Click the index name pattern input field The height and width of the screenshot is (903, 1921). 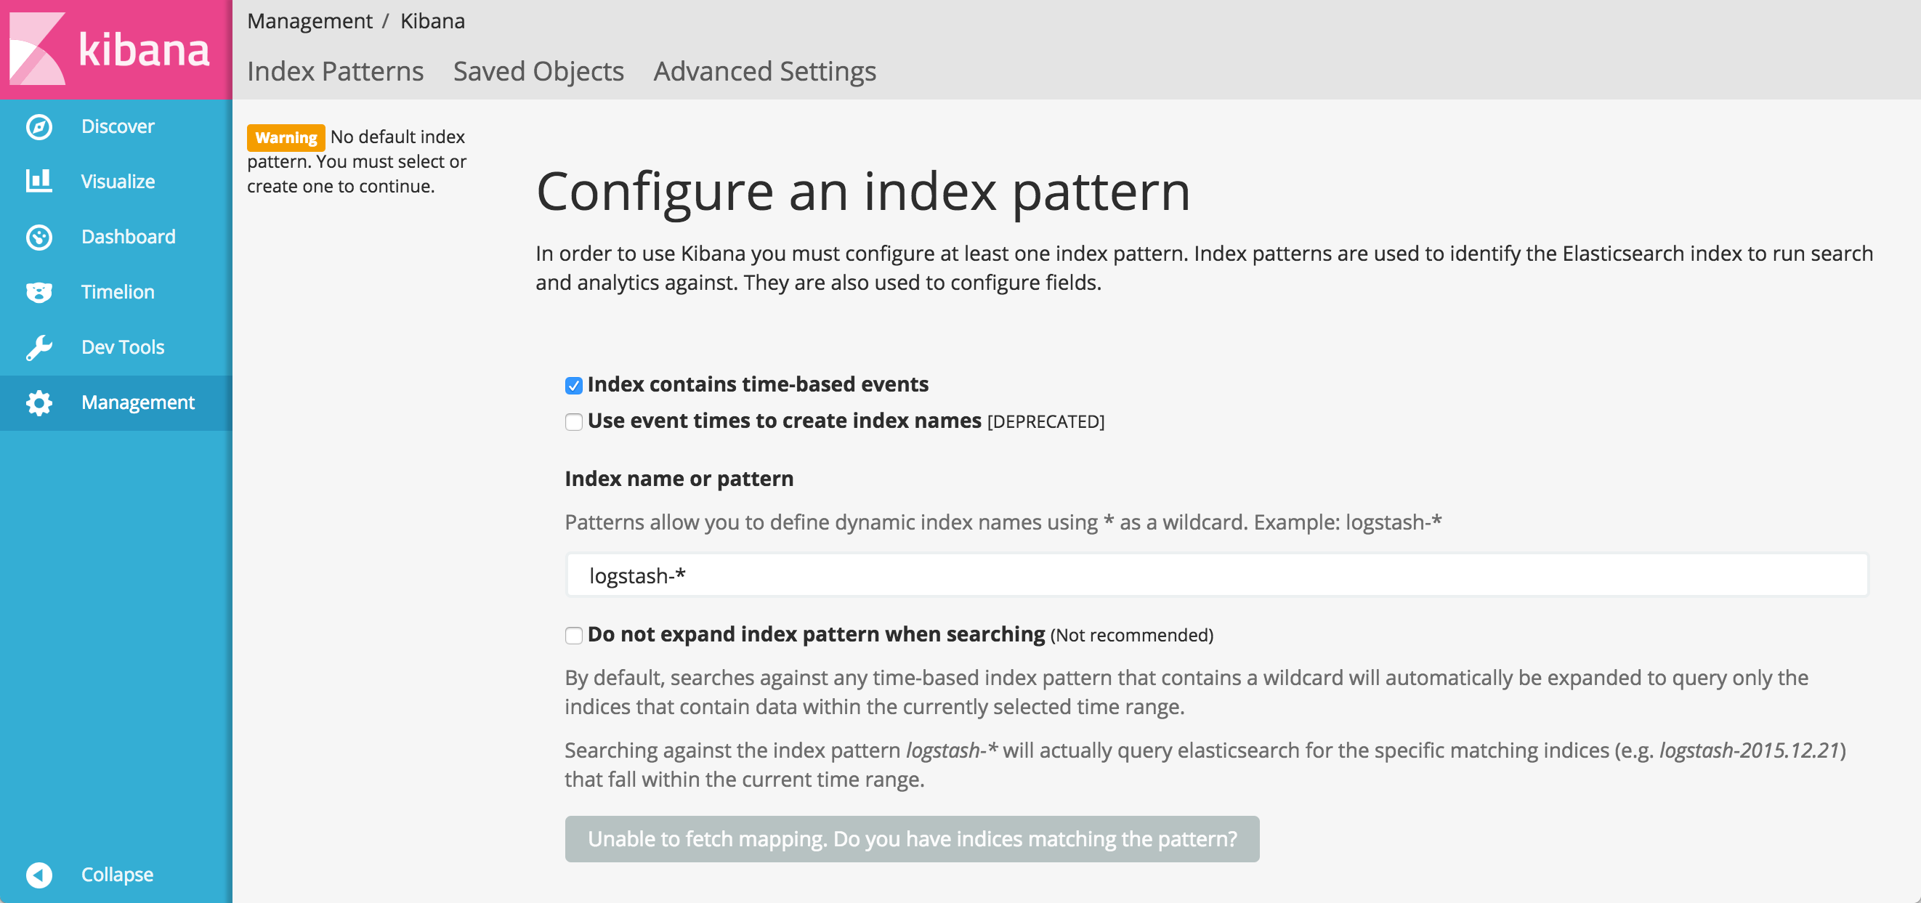tap(1216, 575)
